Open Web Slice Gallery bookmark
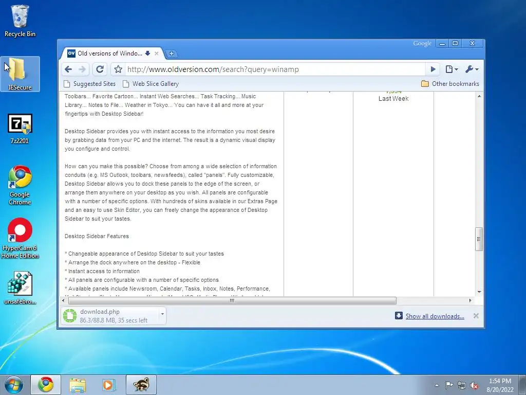Image resolution: width=526 pixels, height=395 pixels. 151,84
